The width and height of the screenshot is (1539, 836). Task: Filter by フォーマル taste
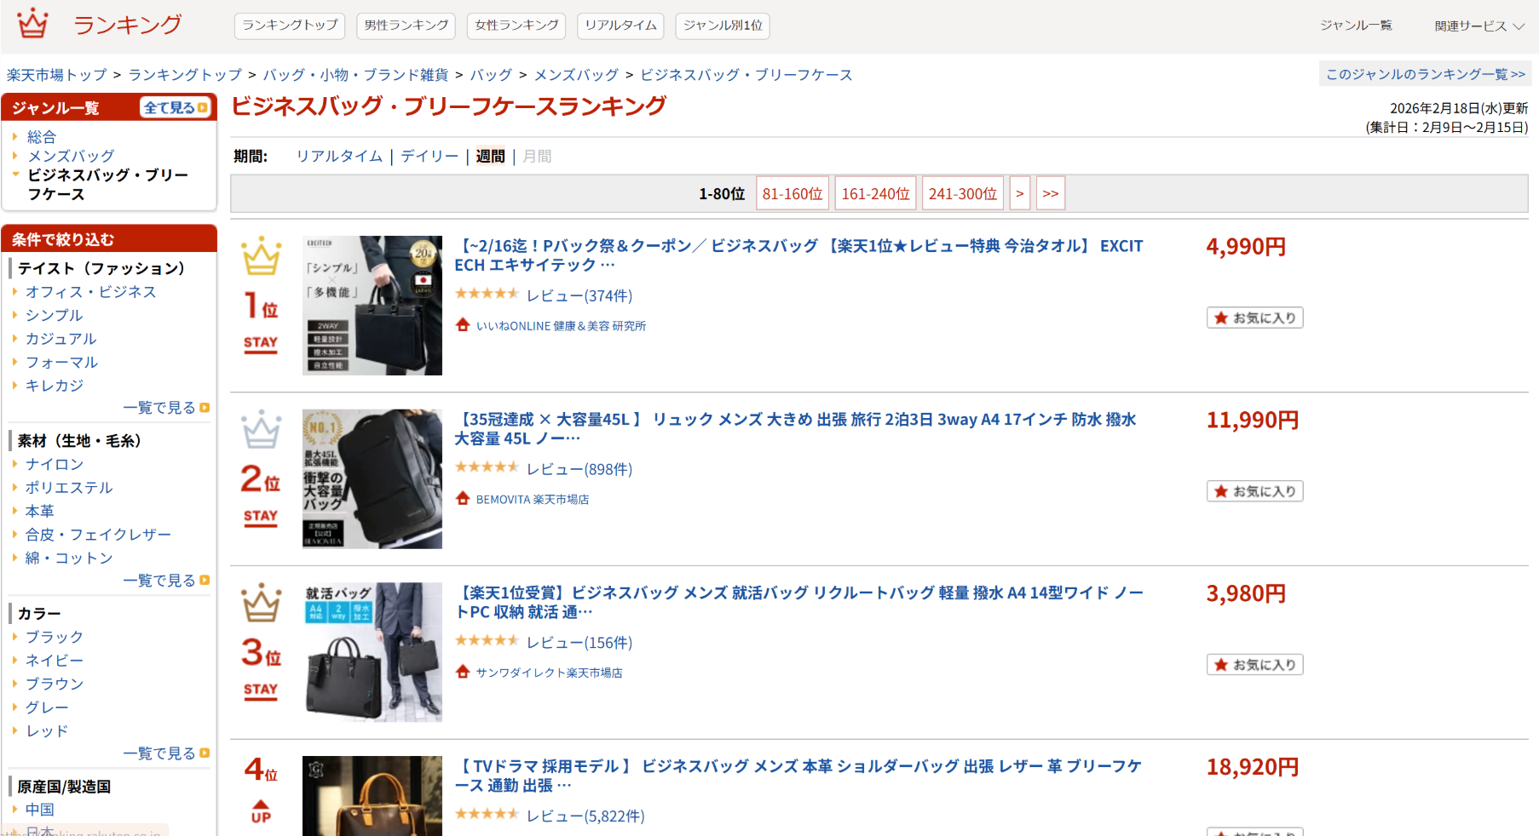(x=62, y=362)
